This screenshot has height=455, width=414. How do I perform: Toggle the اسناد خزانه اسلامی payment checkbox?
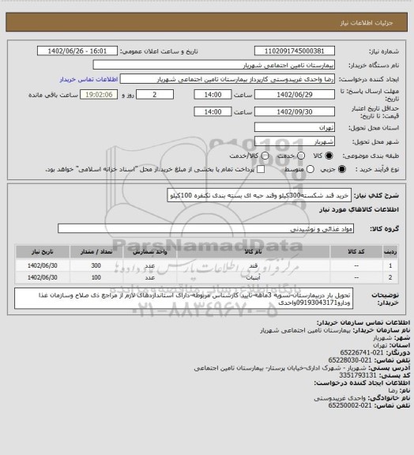pyautogui.click(x=261, y=169)
